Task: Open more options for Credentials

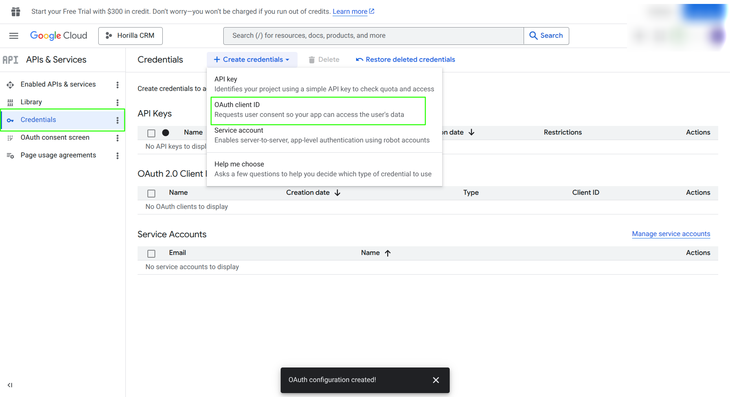Action: 117,120
